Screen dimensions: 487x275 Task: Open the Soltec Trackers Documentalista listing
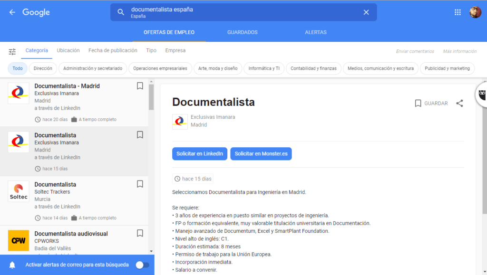click(74, 201)
